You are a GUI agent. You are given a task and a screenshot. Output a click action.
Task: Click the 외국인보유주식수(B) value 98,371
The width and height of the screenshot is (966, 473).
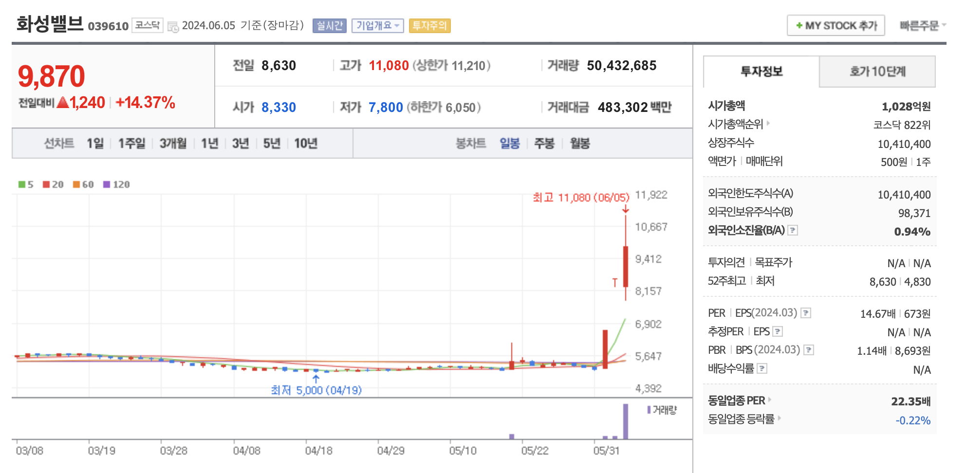coord(914,213)
